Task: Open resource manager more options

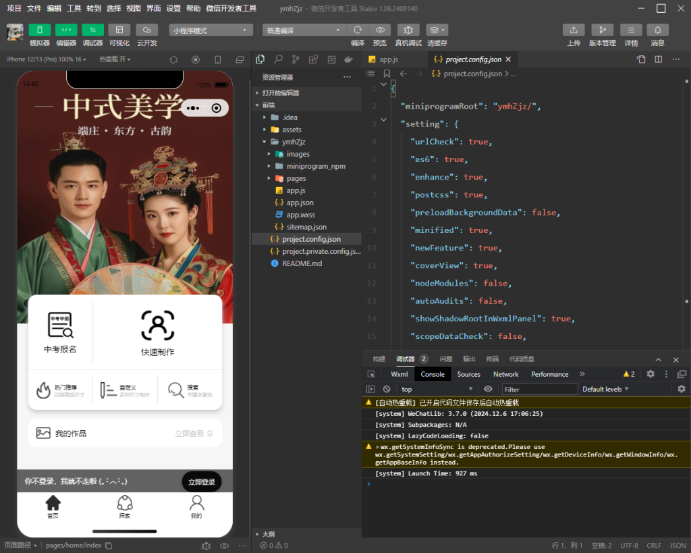Action: pos(348,77)
